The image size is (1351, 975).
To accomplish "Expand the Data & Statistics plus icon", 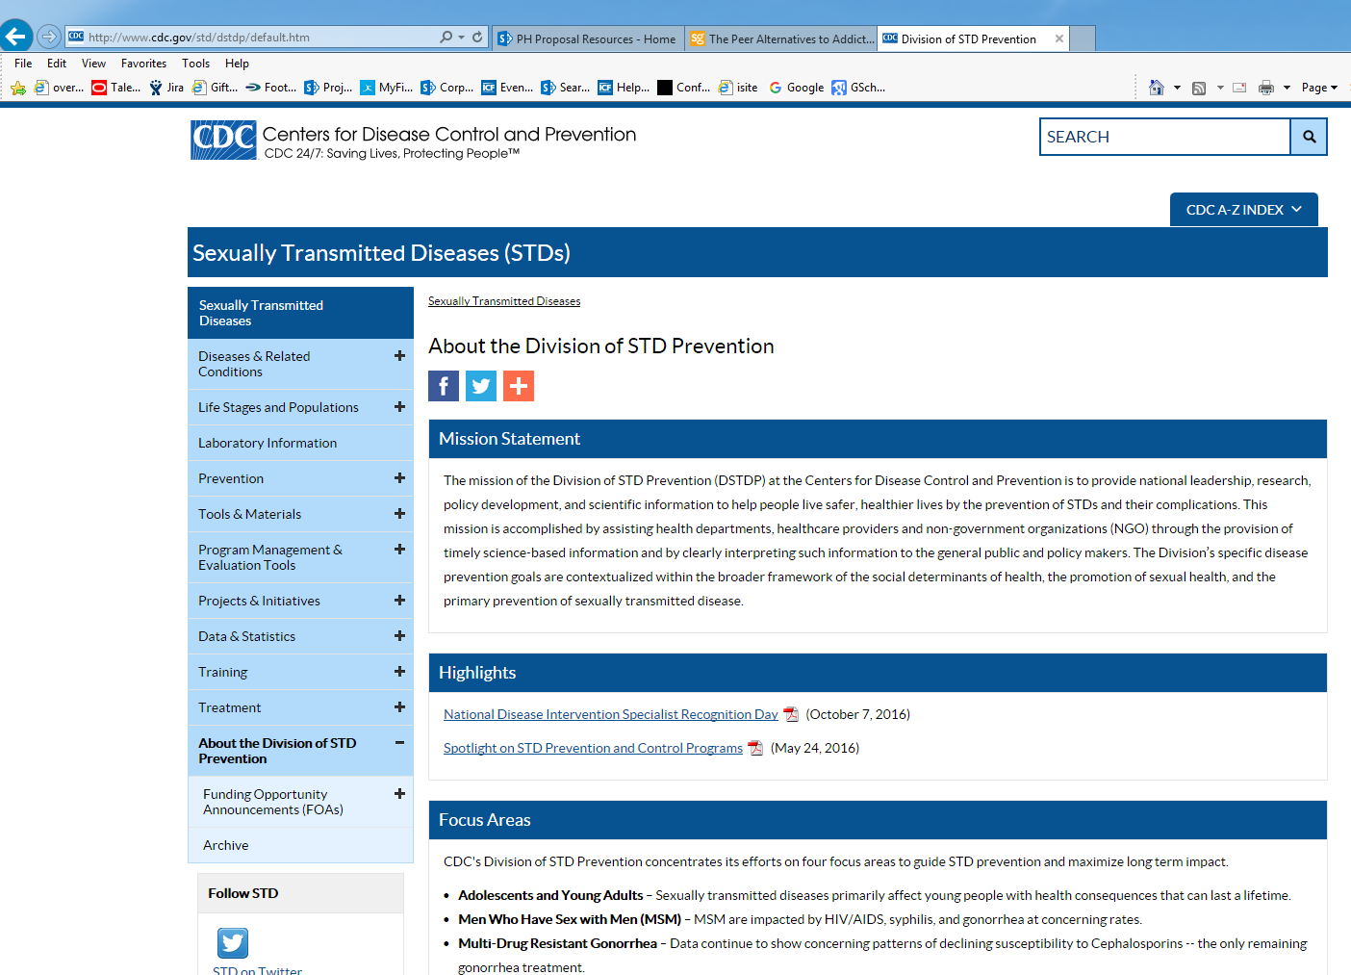I will (399, 635).
